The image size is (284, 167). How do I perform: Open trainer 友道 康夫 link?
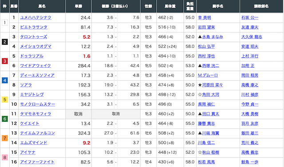[x=249, y=27]
